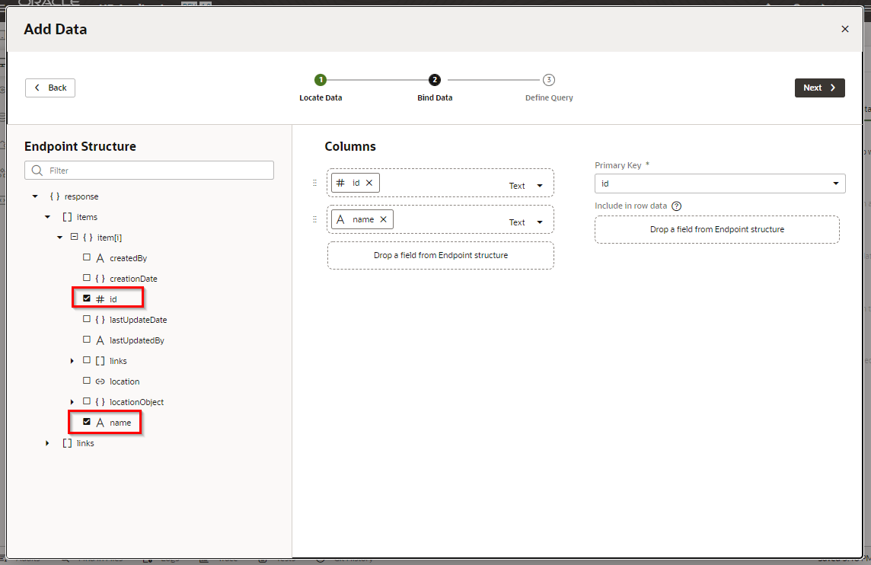Screen dimensions: 871x565
Task: Check the lastUpdatedBy field checkbox
Action: [87, 340]
